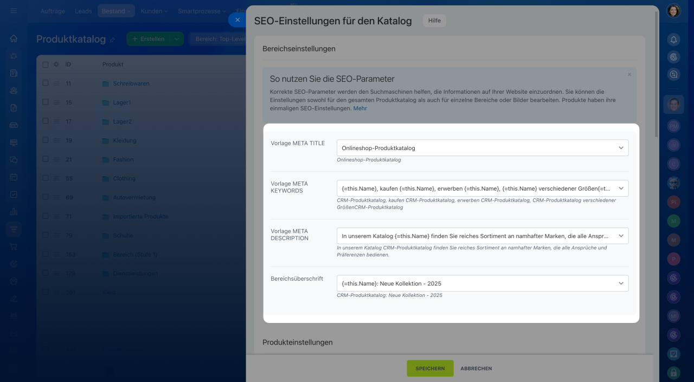The width and height of the screenshot is (694, 382).
Task: Open the hamburger menu in left sidebar
Action: 14,11
